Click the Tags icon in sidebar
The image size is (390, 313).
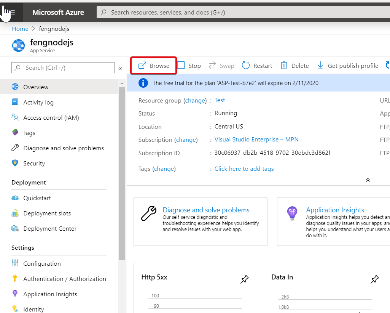(x=15, y=132)
